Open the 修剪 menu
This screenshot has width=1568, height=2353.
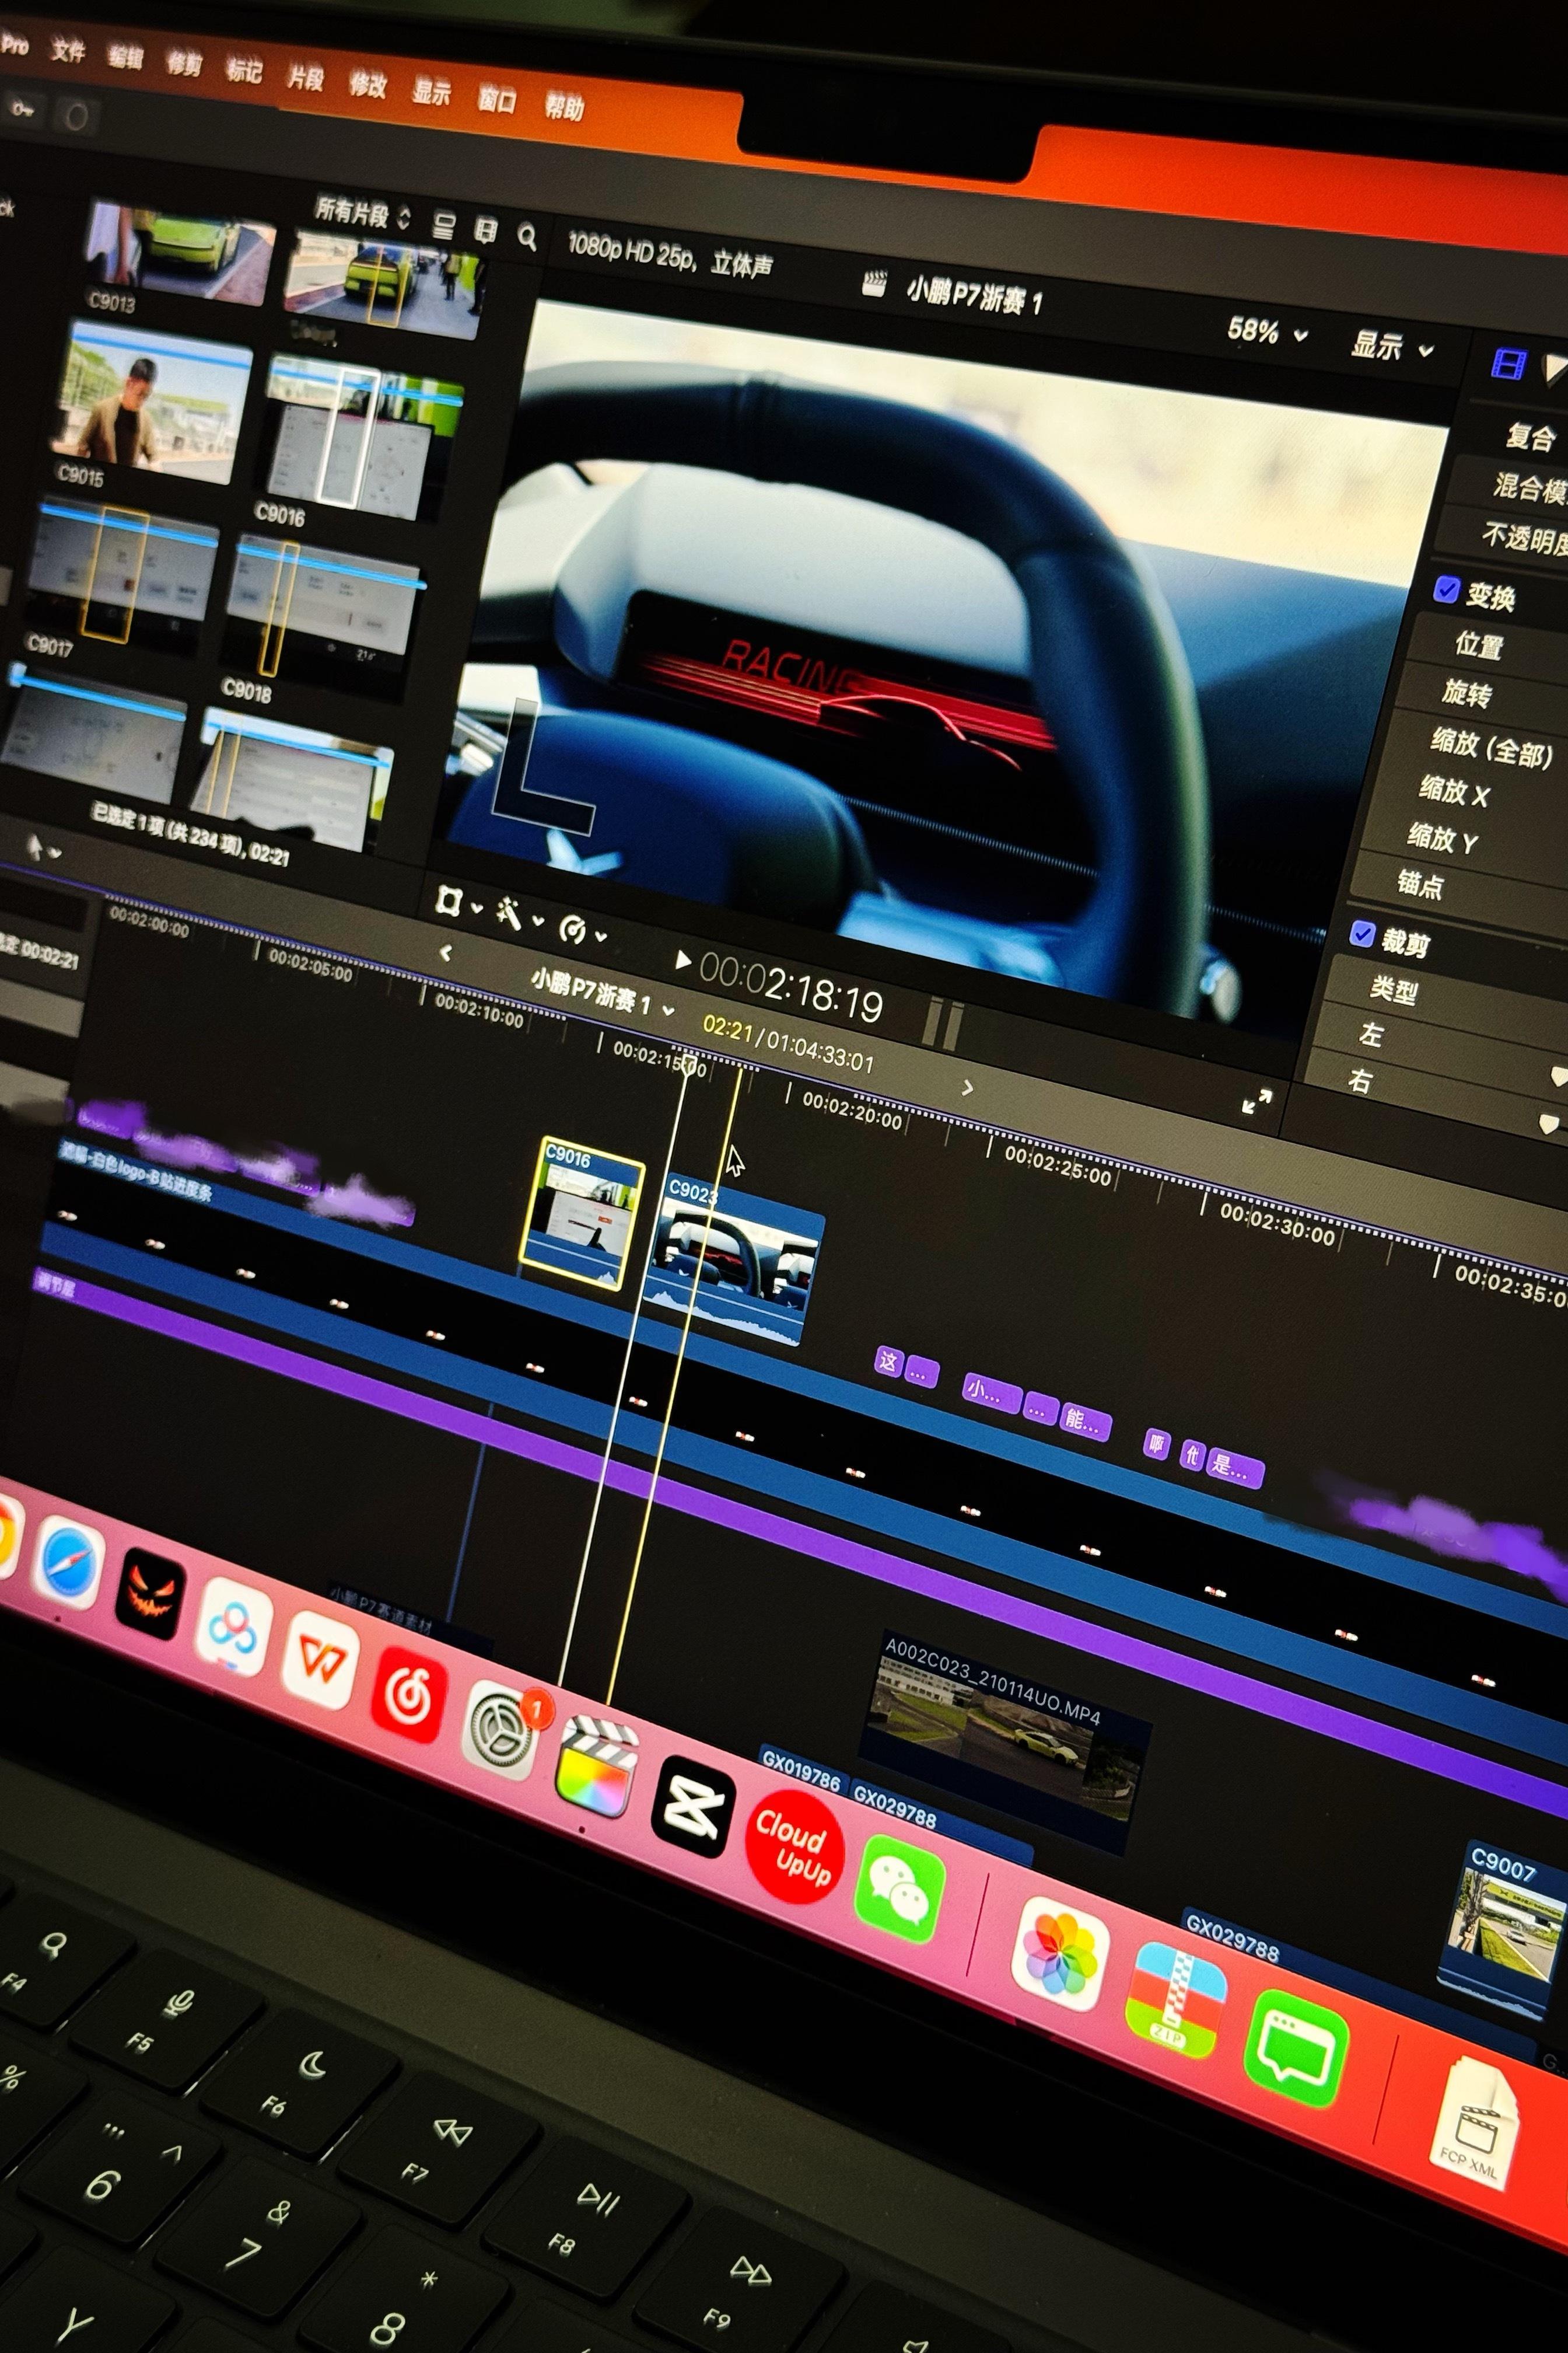point(184,64)
